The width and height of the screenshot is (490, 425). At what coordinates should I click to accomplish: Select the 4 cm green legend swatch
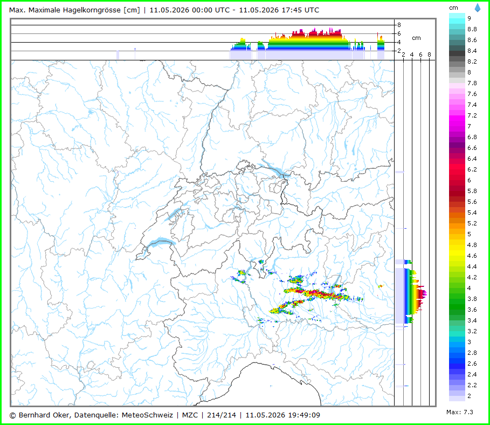(x=457, y=288)
